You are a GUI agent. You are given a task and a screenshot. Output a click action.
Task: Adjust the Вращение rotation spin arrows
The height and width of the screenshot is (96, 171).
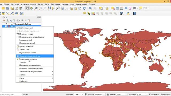point(147,94)
